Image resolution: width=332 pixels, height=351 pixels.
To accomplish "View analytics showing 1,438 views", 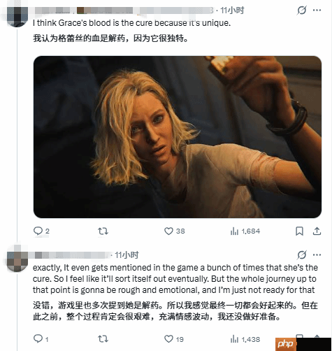I will click(x=245, y=339).
